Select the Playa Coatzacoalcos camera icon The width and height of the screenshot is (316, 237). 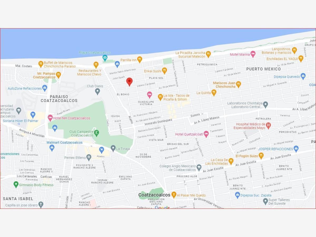point(105,58)
